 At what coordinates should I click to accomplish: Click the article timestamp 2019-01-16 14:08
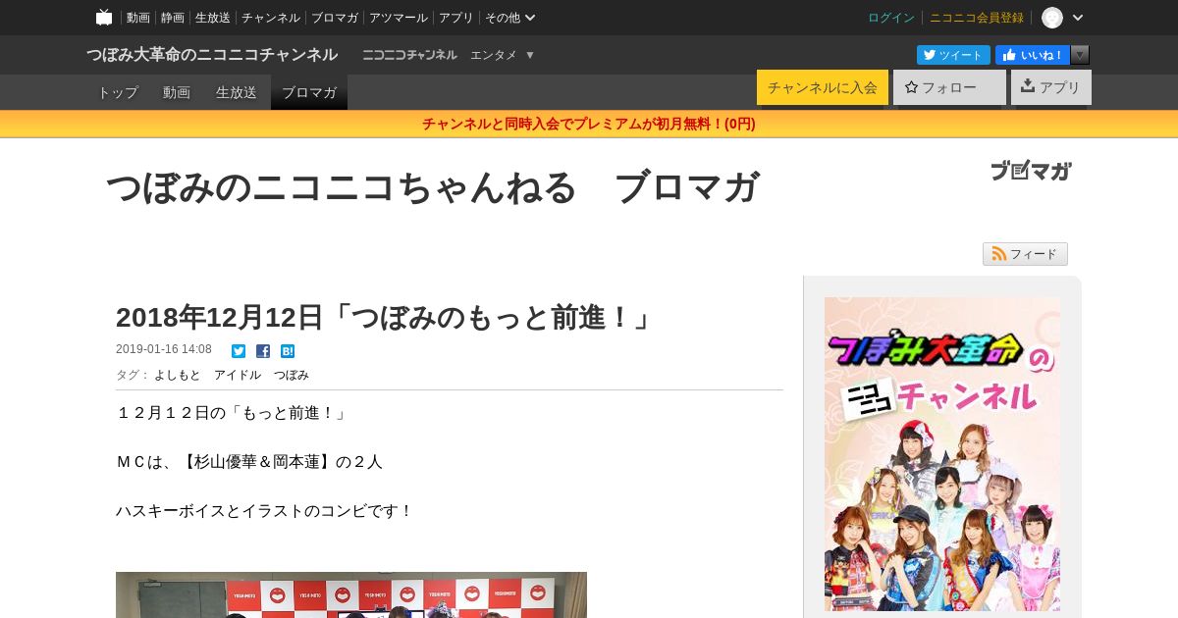click(x=164, y=349)
